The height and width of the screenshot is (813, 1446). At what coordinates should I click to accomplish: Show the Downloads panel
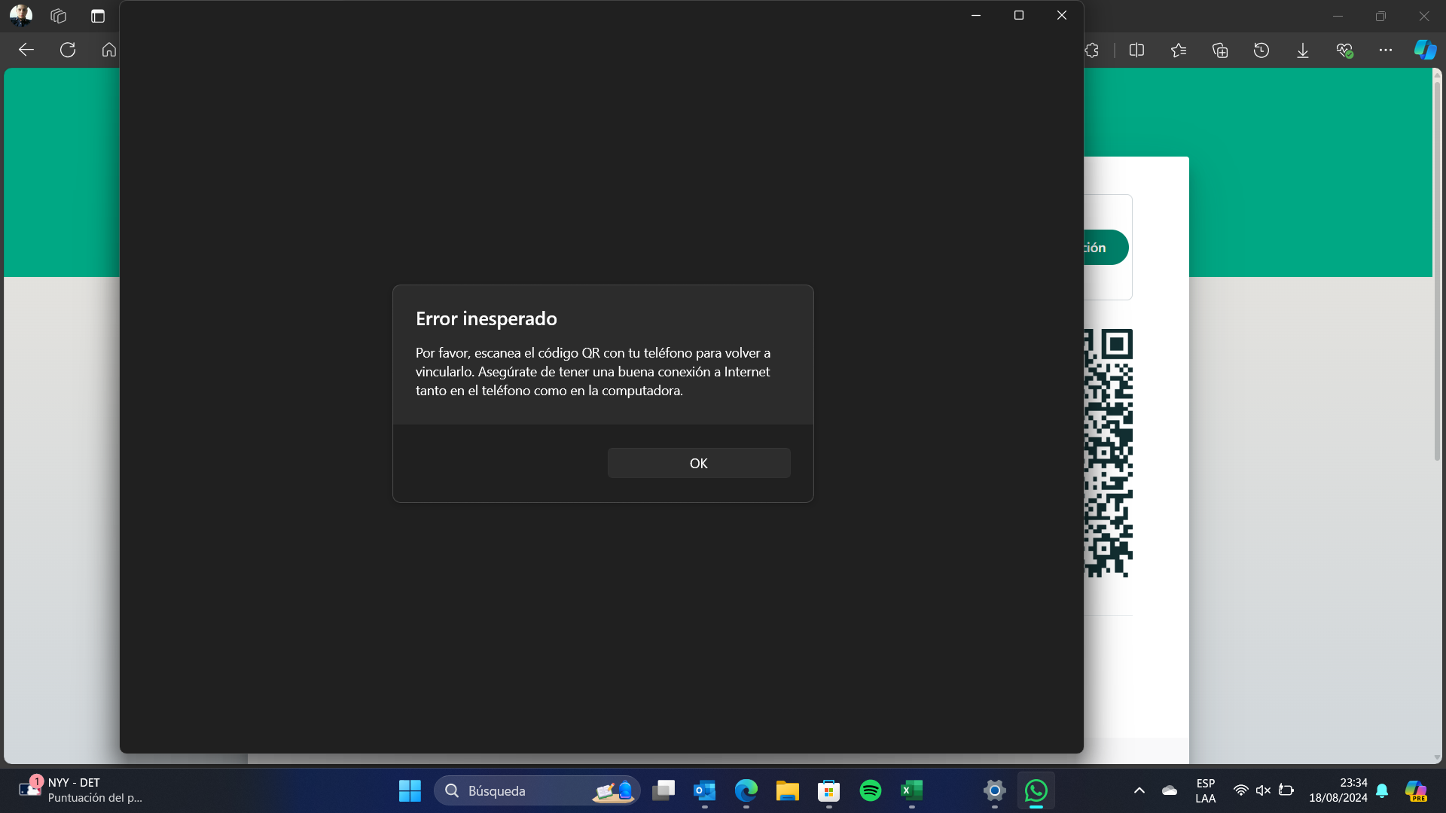click(1303, 50)
